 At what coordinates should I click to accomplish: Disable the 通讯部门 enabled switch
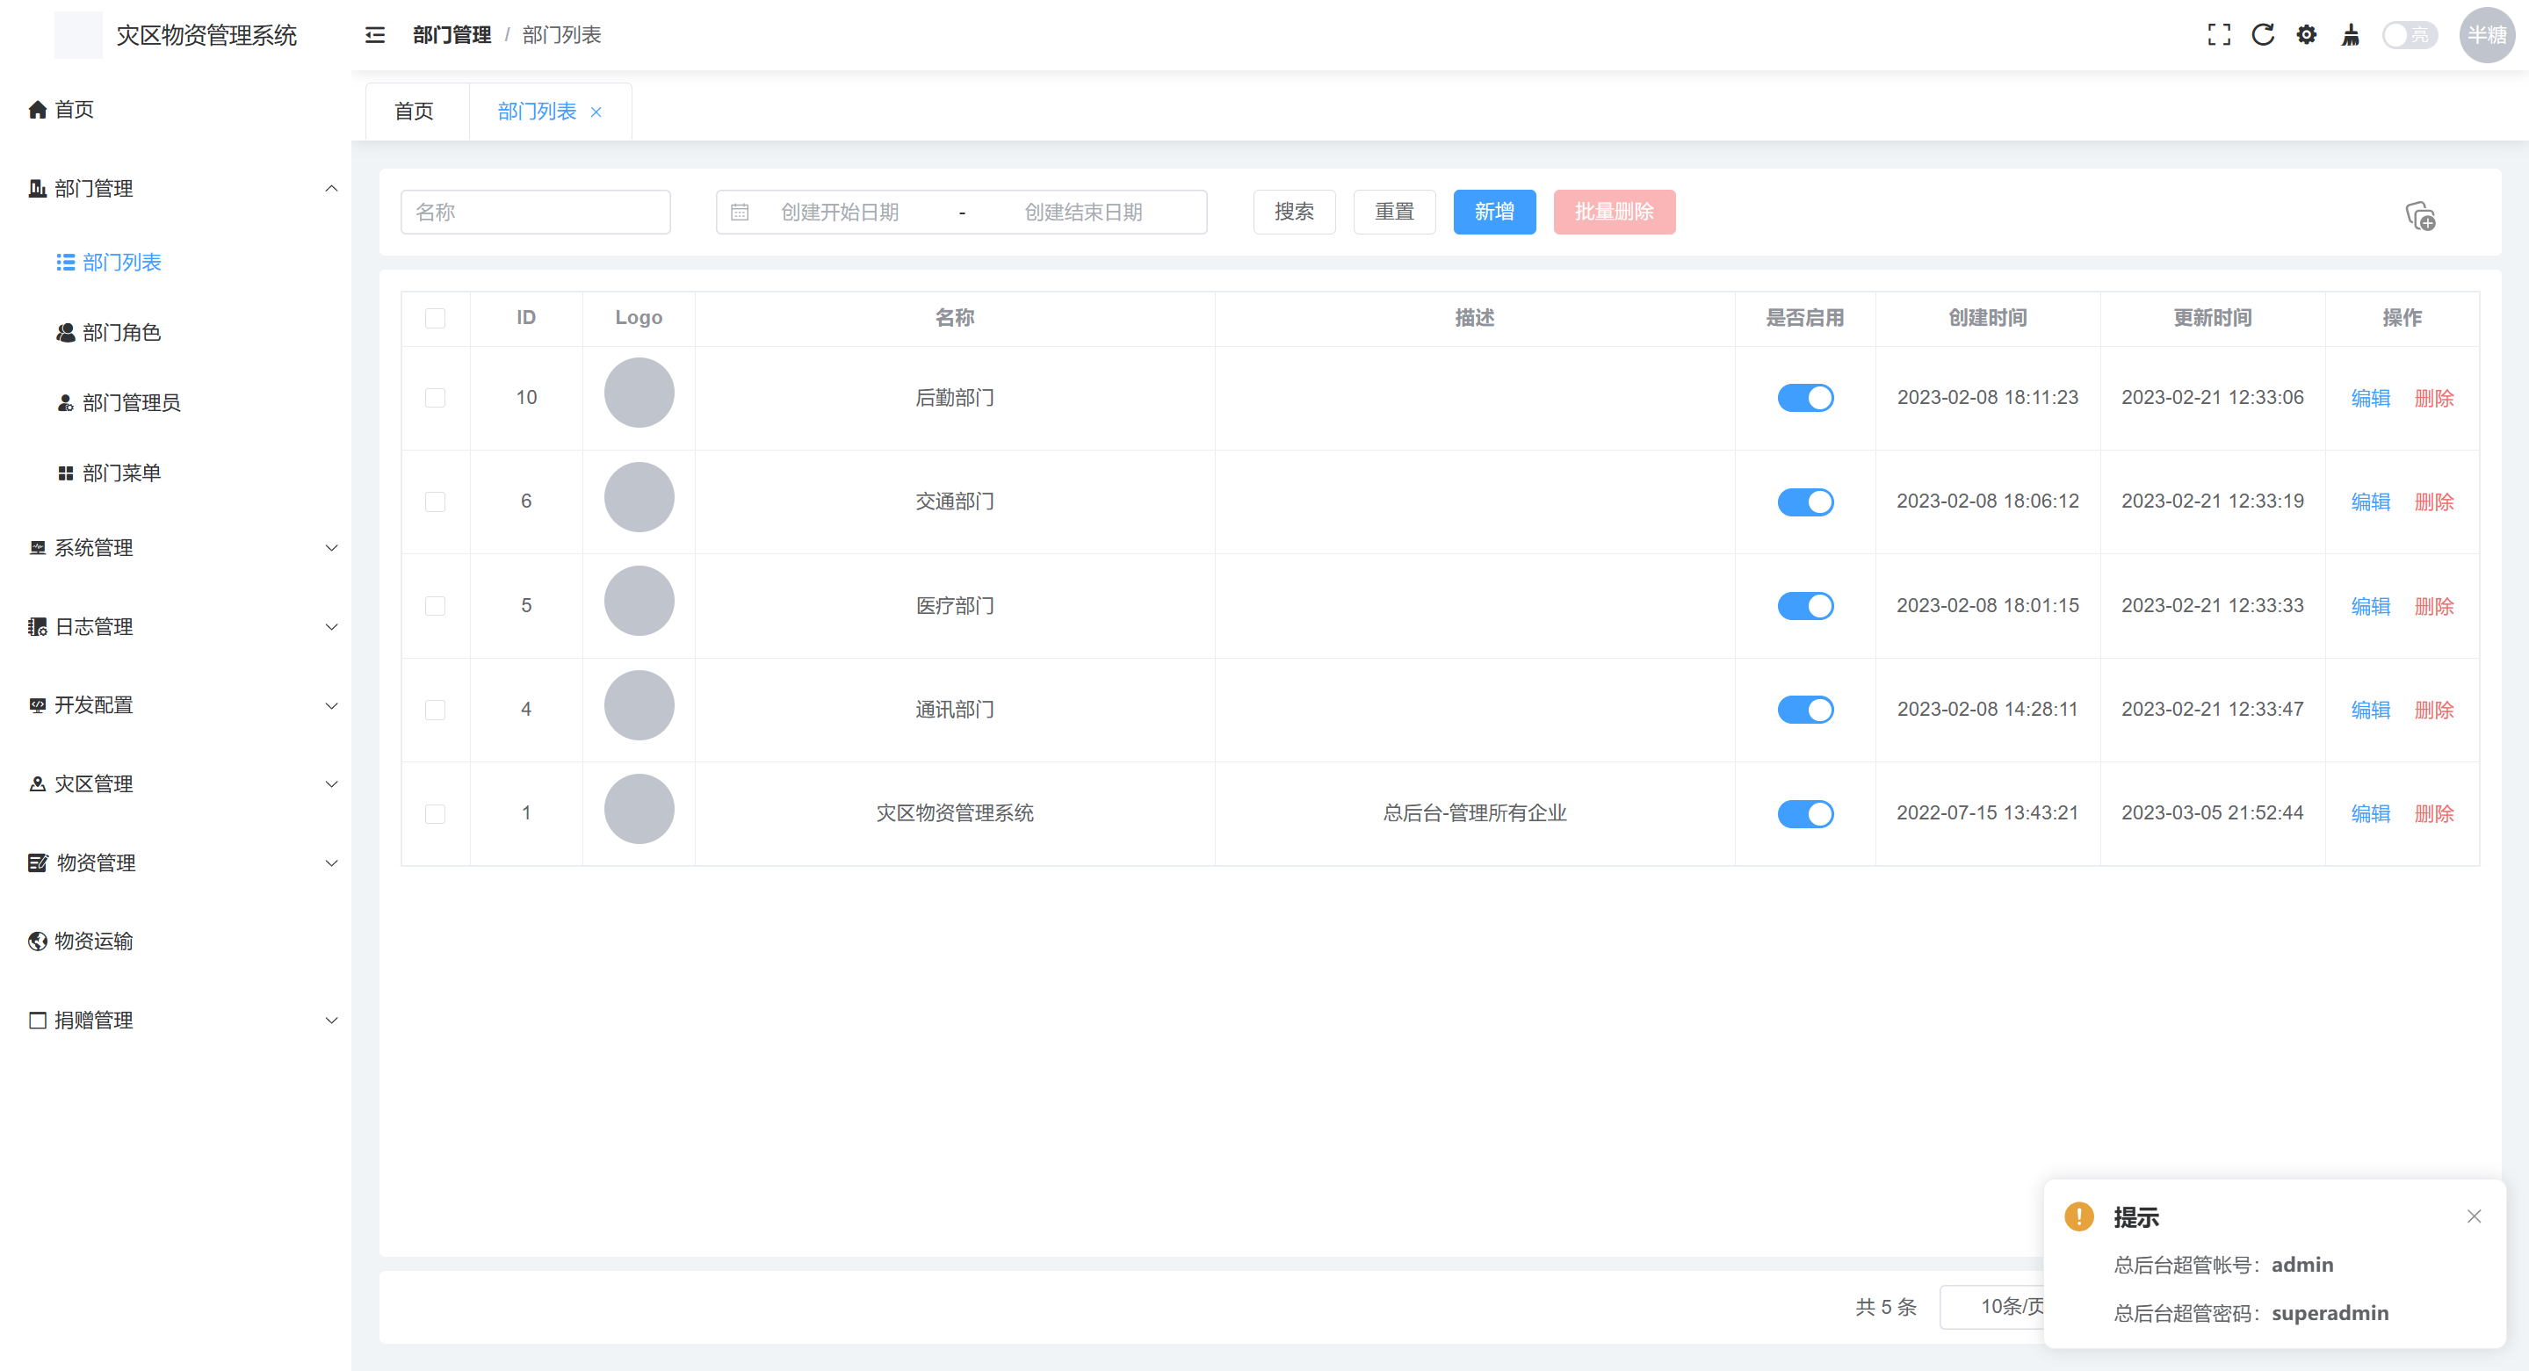pos(1805,710)
